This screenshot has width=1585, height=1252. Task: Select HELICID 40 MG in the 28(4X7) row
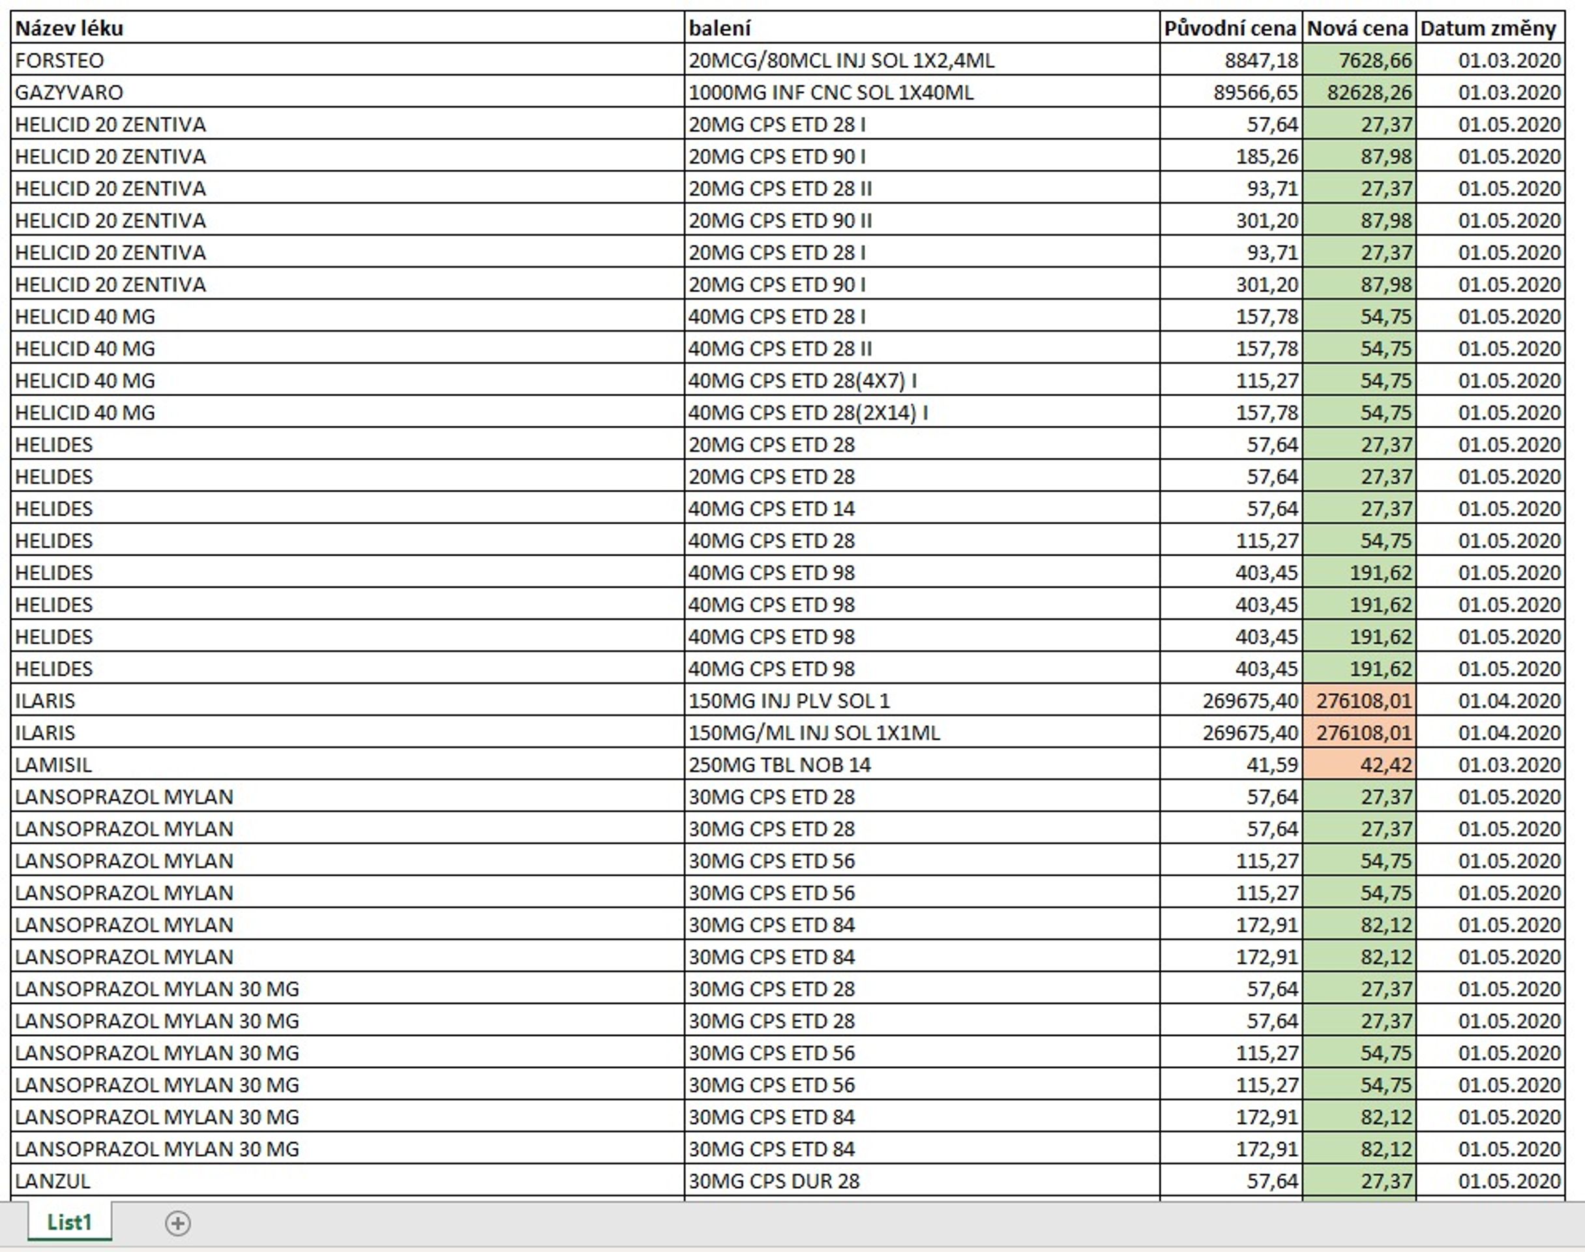(x=348, y=380)
